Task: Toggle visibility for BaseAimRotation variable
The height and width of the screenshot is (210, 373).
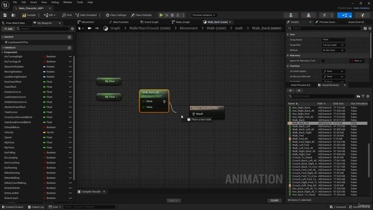Action: point(70,66)
